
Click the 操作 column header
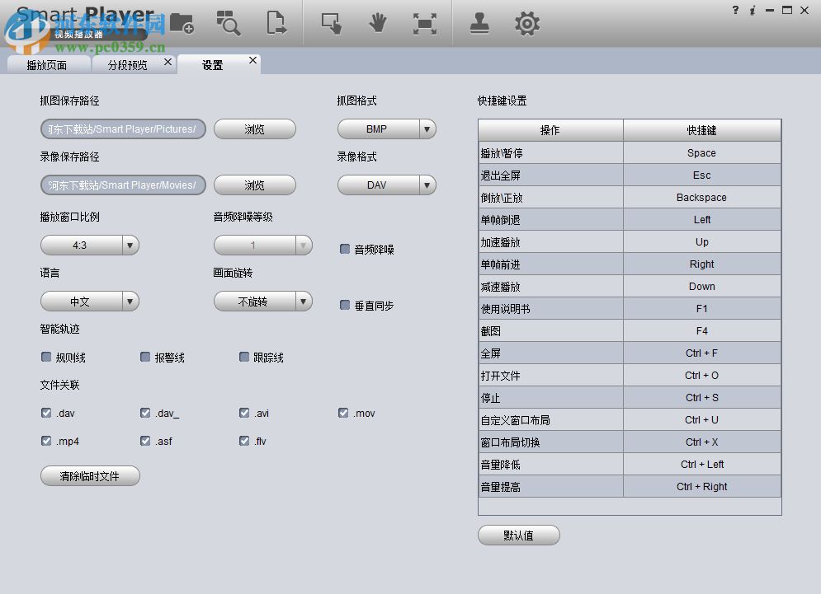pyautogui.click(x=550, y=130)
